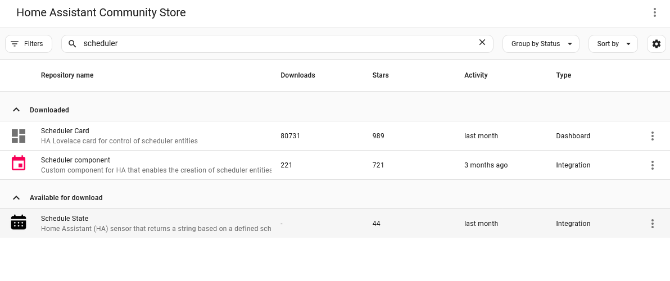Click the Scheduler Card dashboard icon

pos(19,136)
